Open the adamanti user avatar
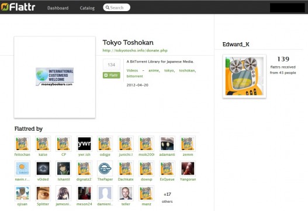Screen dimensions: 308x211 (167, 144)
